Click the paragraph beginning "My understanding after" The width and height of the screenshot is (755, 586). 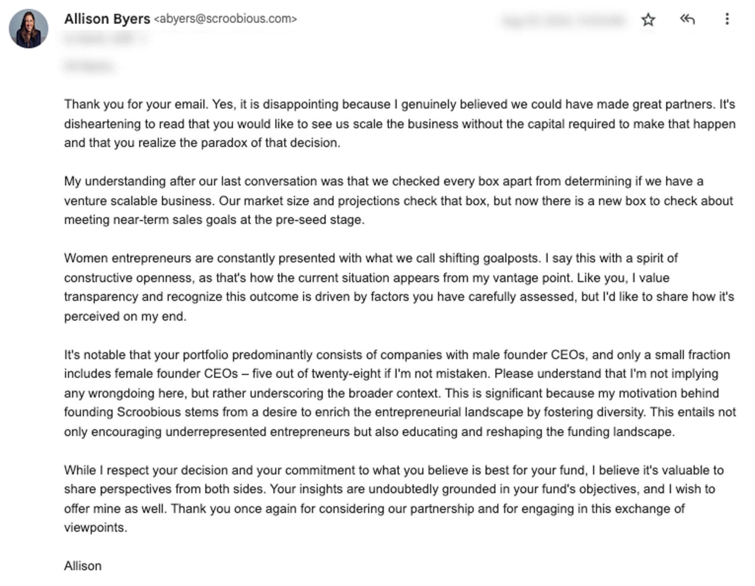[398, 200]
